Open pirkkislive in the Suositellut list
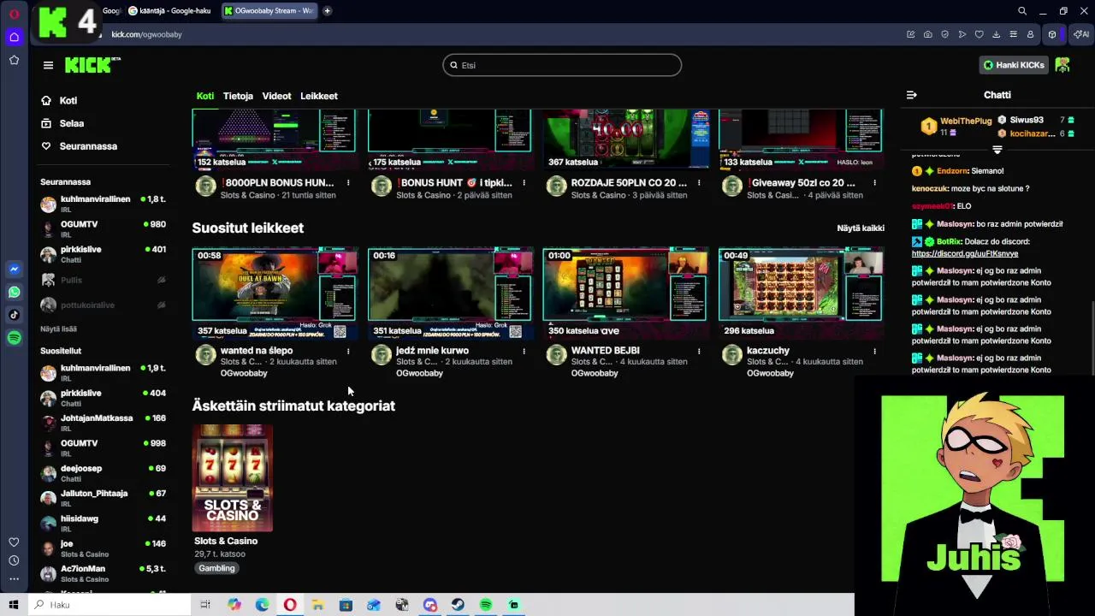Image resolution: width=1095 pixels, height=616 pixels. click(x=103, y=398)
